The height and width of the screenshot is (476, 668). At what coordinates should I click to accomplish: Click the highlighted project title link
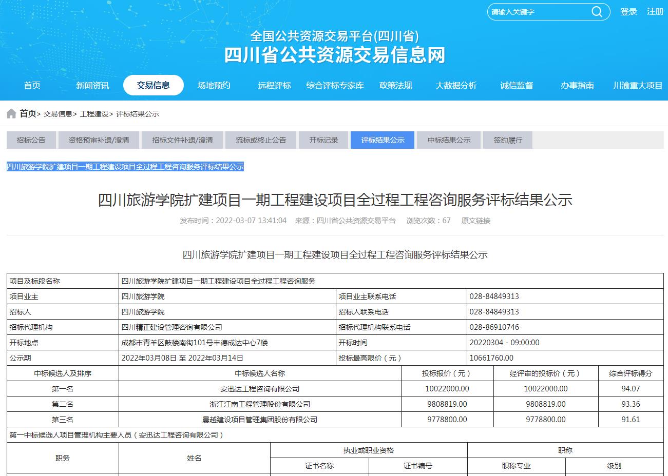click(125, 167)
